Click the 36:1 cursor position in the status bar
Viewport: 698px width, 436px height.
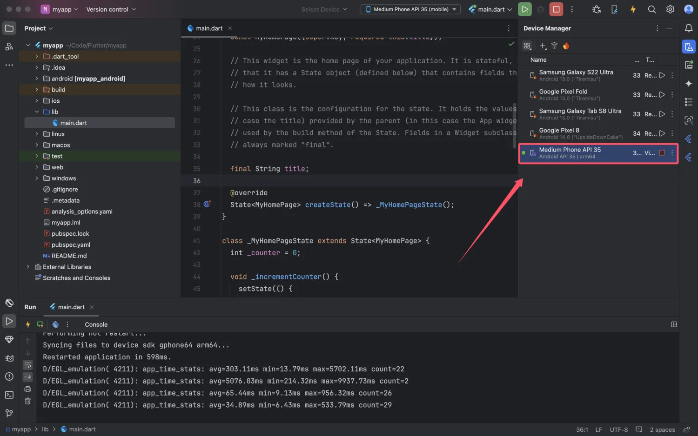(x=582, y=430)
